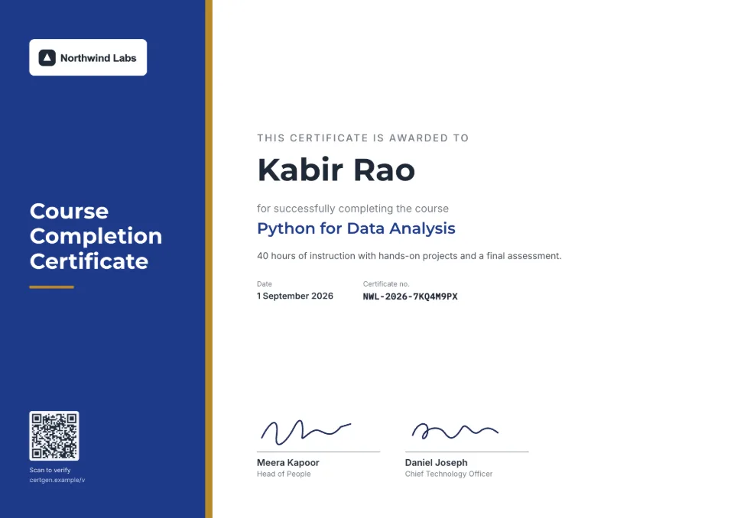Click the 'Date' field label
734x518 pixels.
coord(265,284)
